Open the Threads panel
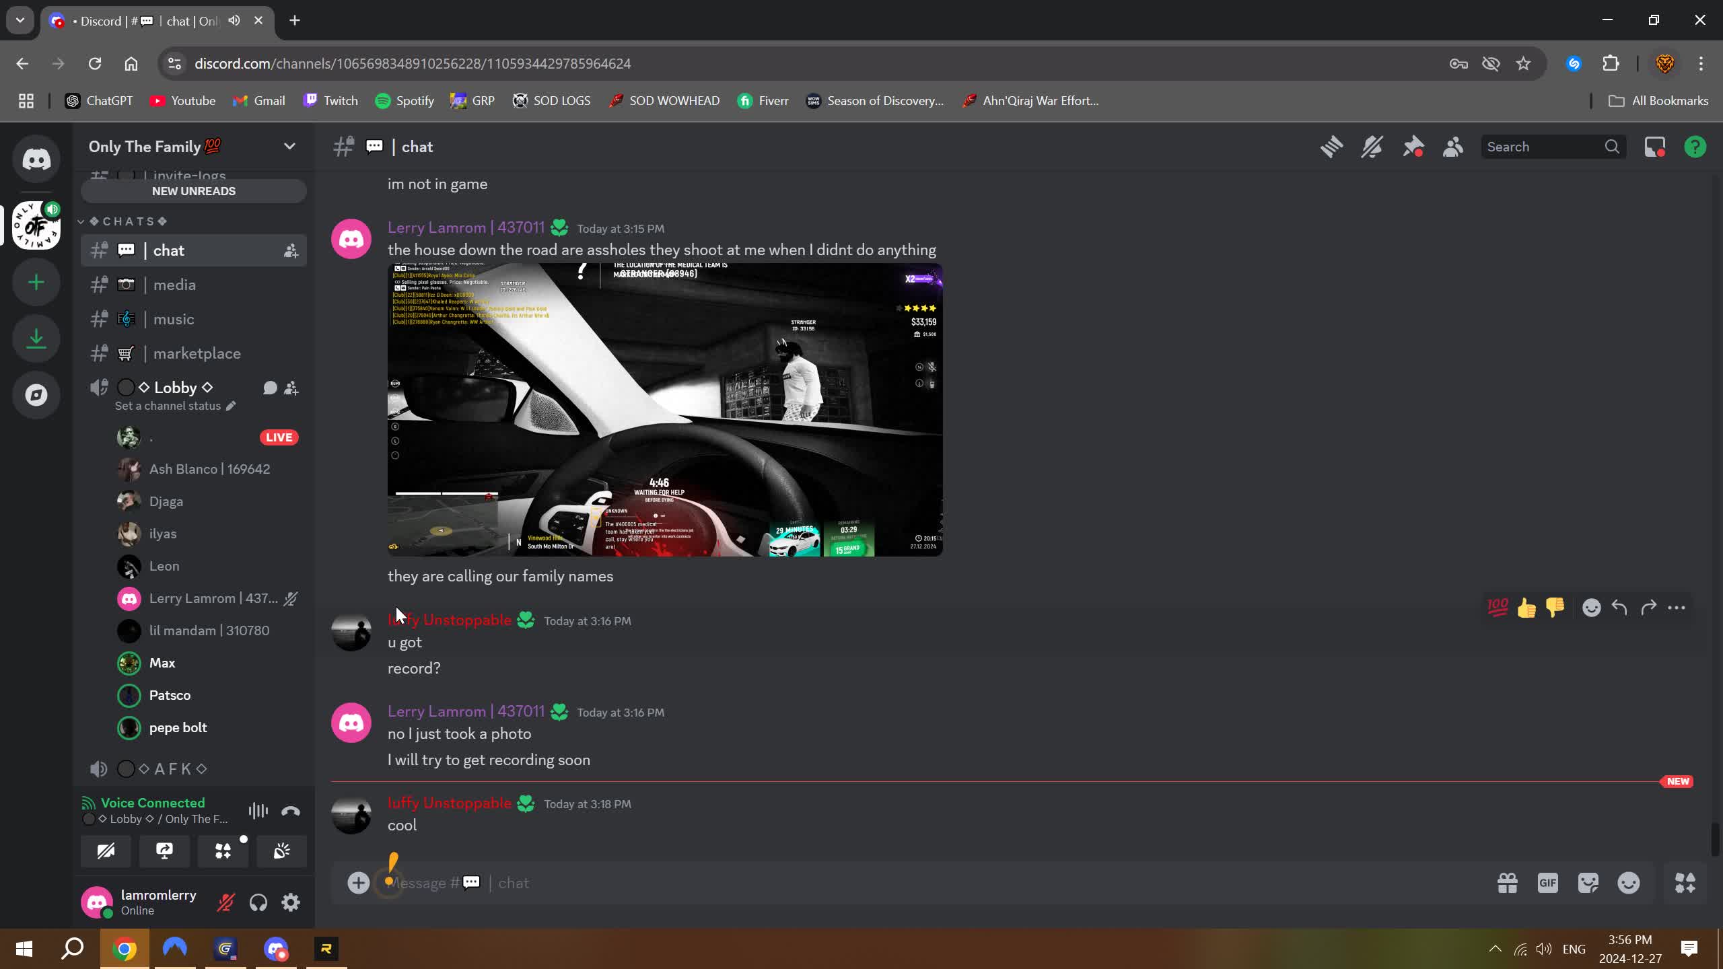The height and width of the screenshot is (969, 1723). 1331,146
